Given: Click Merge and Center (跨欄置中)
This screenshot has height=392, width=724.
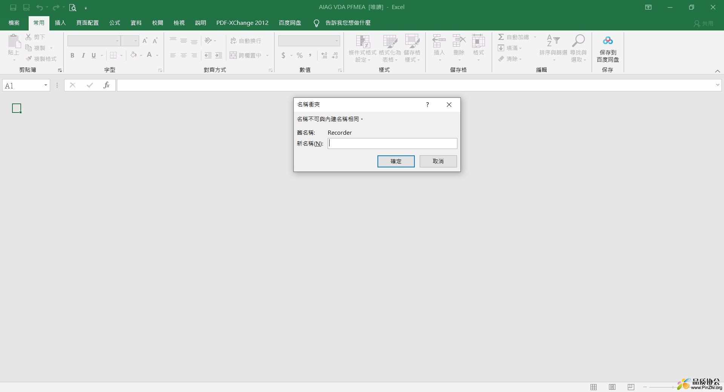Looking at the screenshot, I should coord(245,55).
